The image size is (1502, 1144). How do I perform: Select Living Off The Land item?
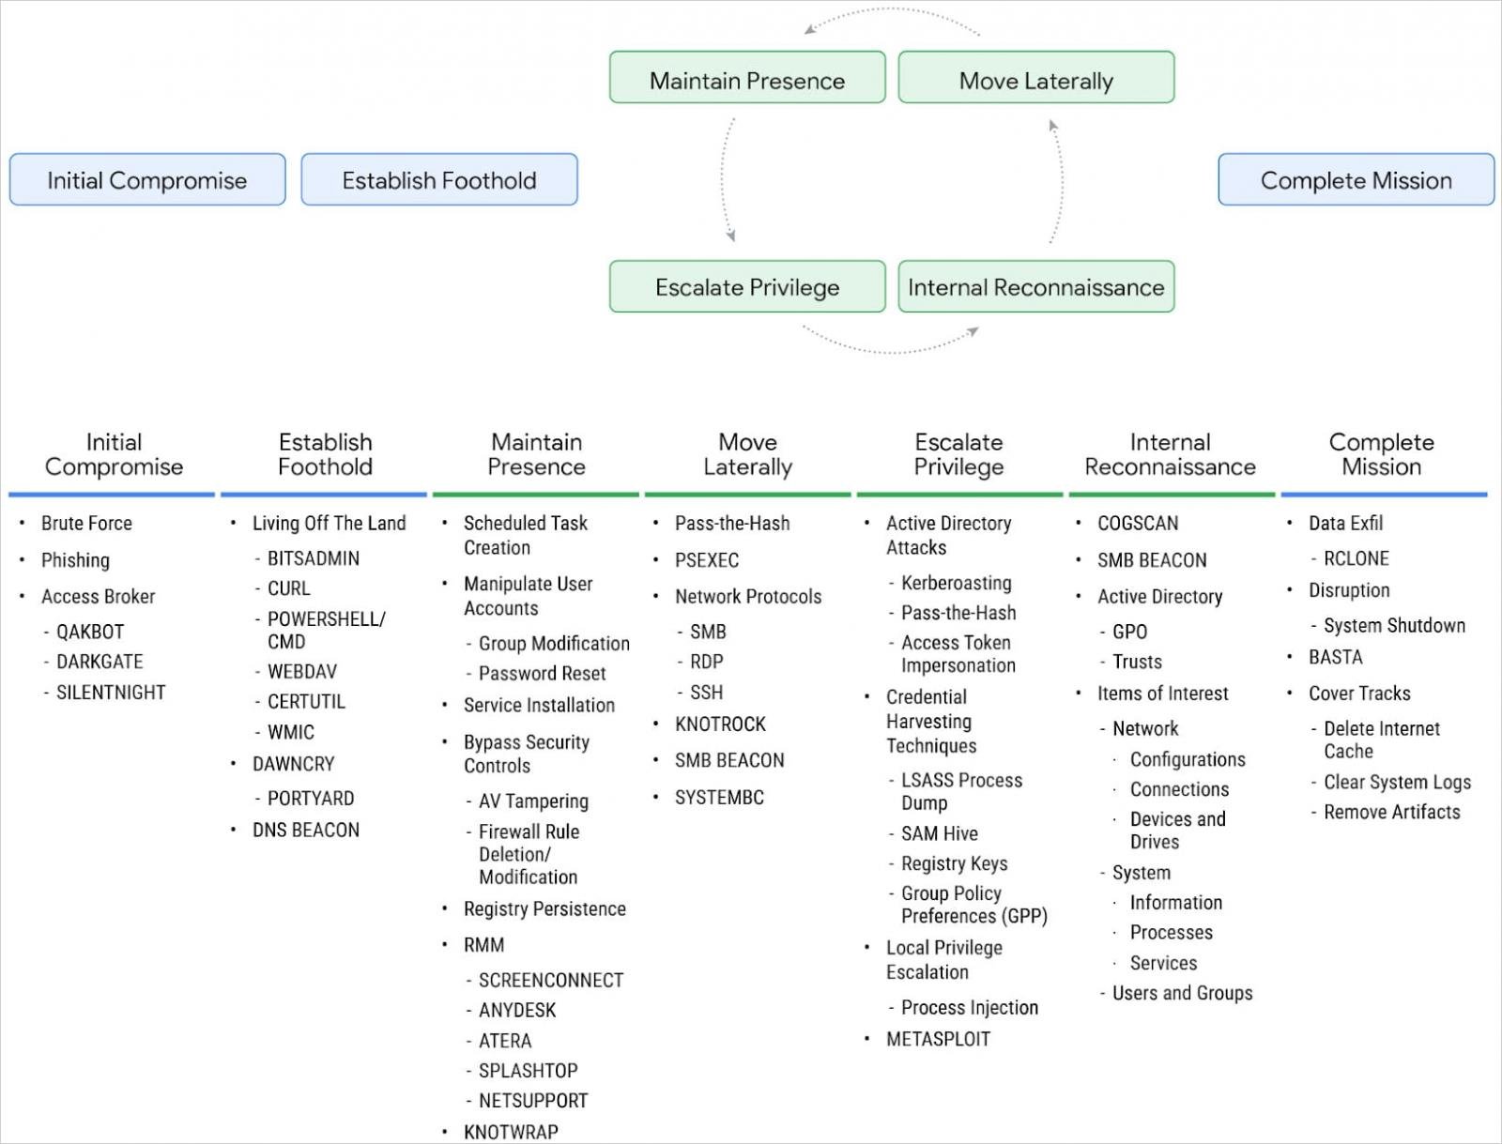[x=330, y=523]
